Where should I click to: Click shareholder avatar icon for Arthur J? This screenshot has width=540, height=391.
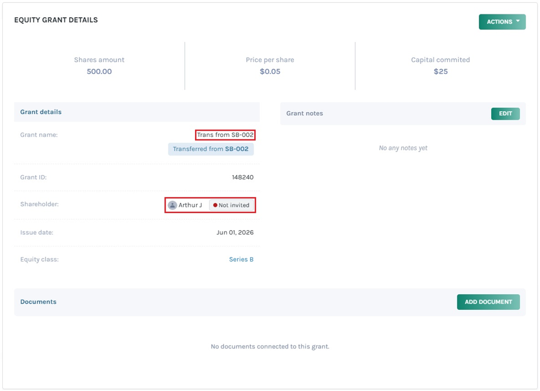pos(172,205)
